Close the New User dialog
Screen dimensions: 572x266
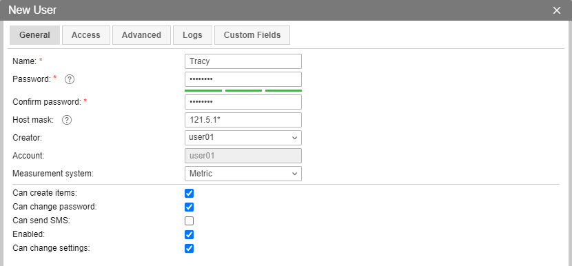point(556,10)
